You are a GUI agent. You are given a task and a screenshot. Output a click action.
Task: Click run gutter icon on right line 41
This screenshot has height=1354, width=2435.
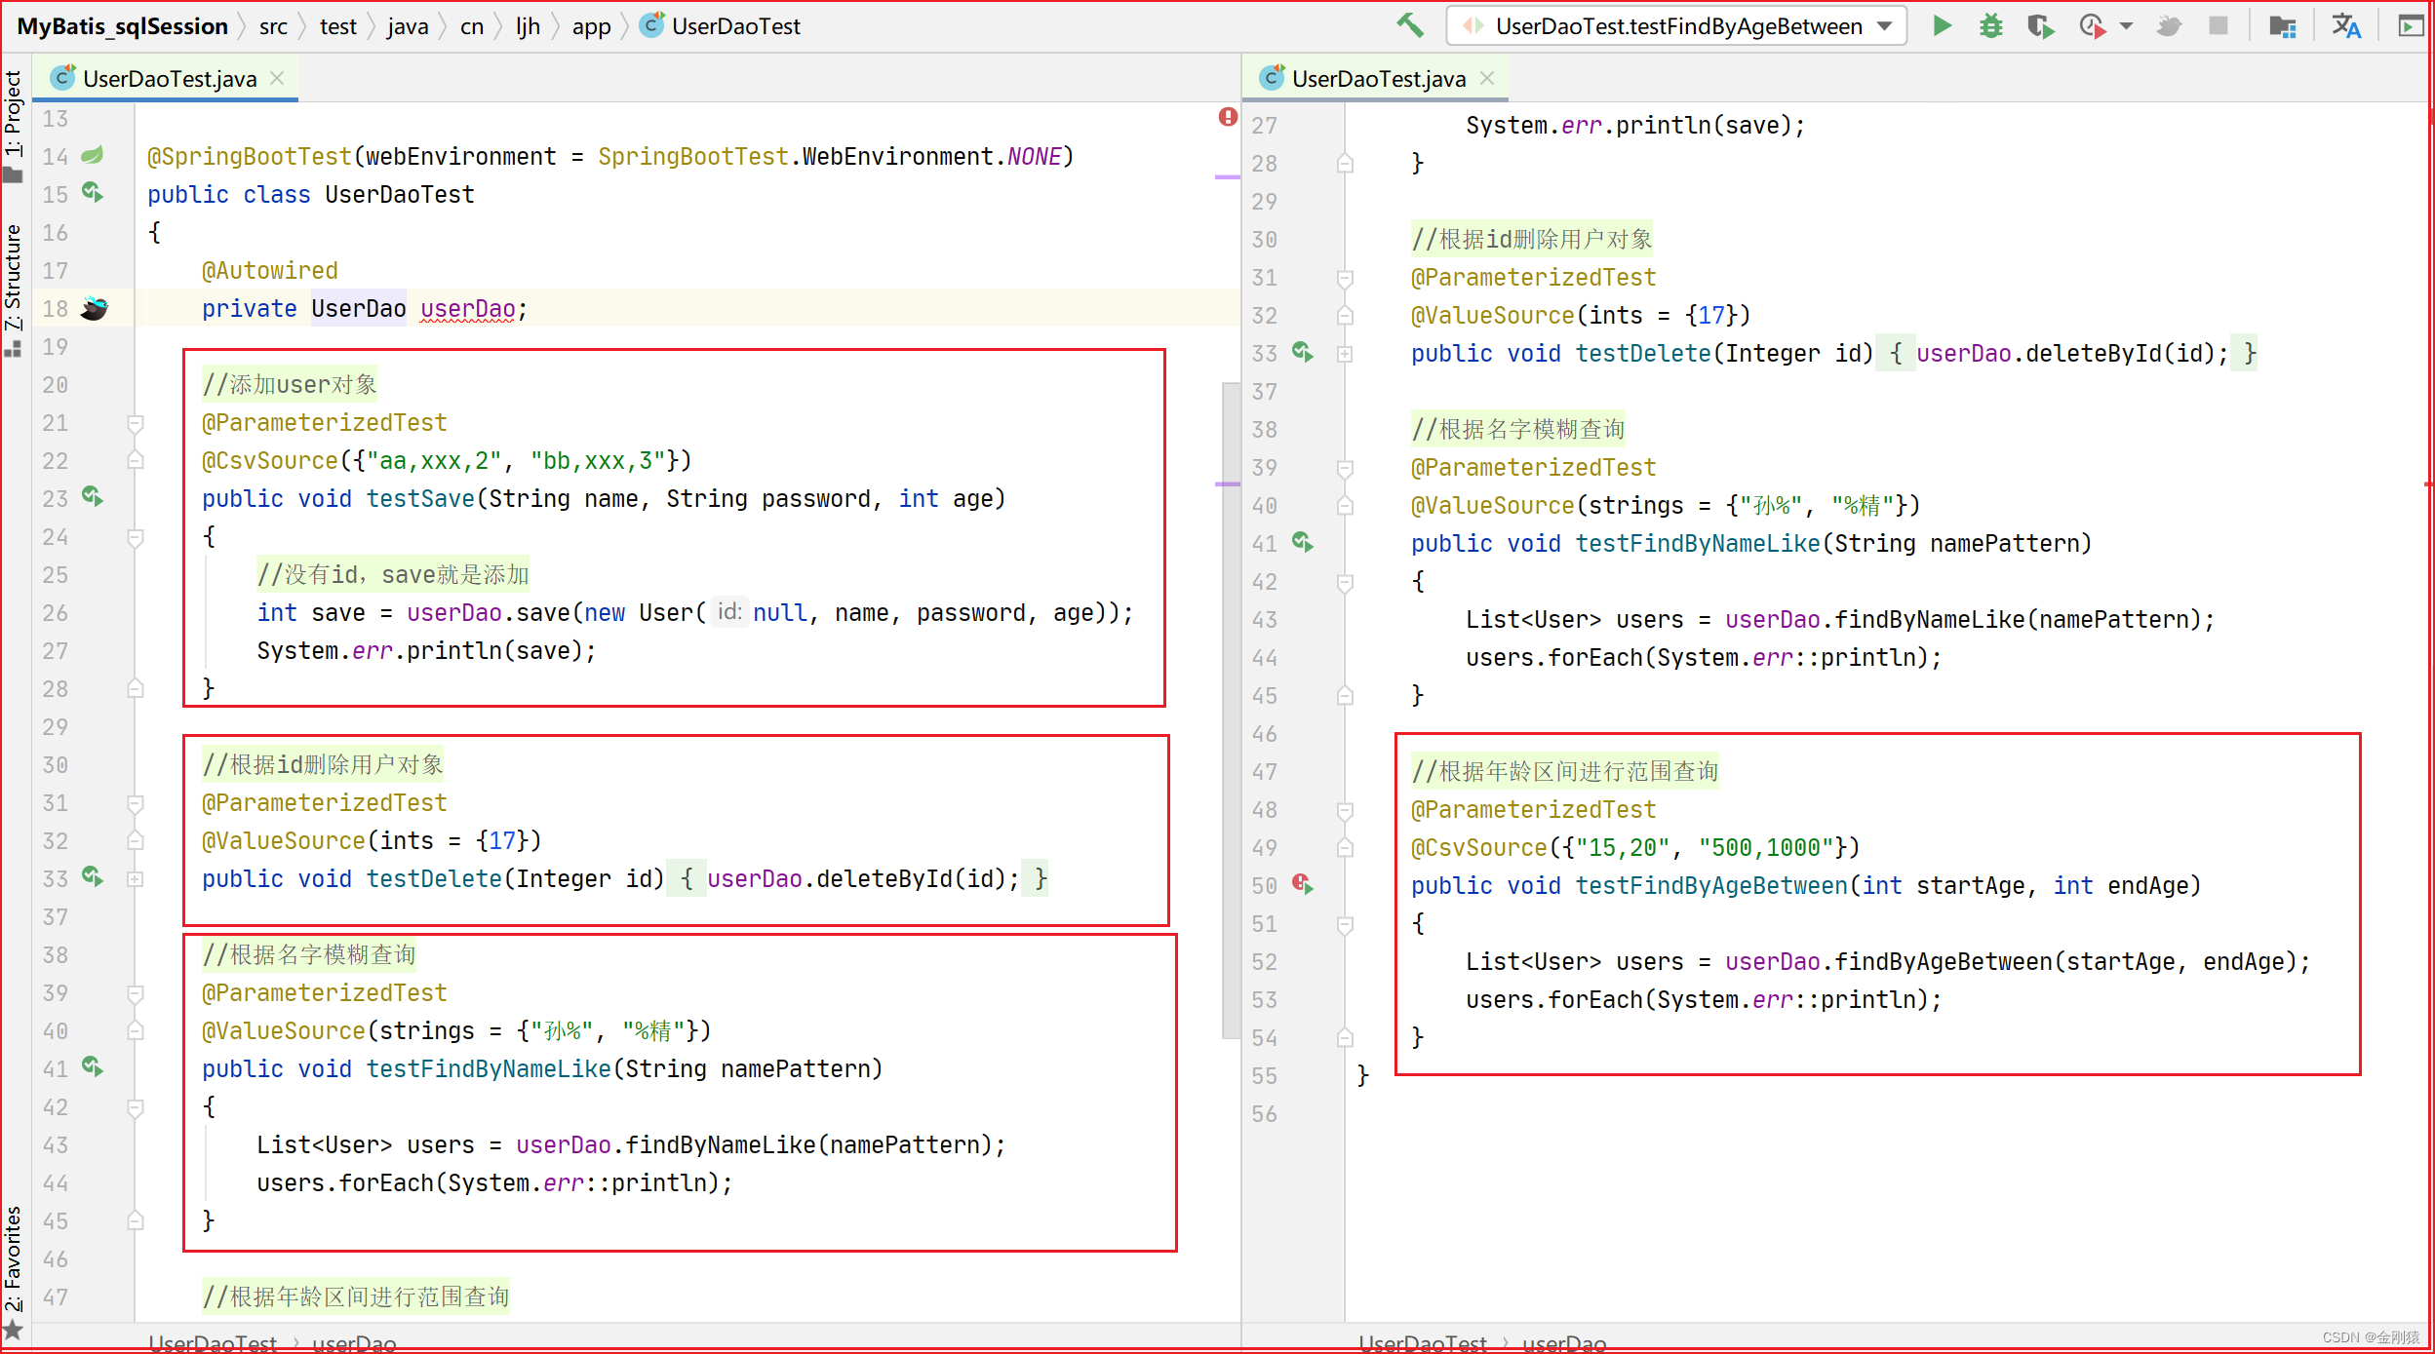pos(1303,542)
